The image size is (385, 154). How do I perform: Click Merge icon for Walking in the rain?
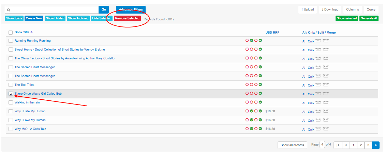point(326,102)
